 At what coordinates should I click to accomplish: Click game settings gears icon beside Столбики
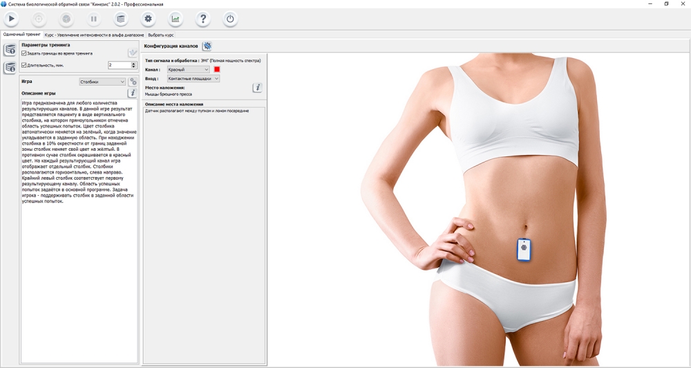point(133,82)
